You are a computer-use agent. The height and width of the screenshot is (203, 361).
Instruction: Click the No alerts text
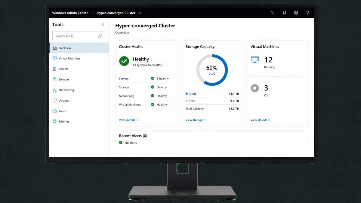coord(131,143)
